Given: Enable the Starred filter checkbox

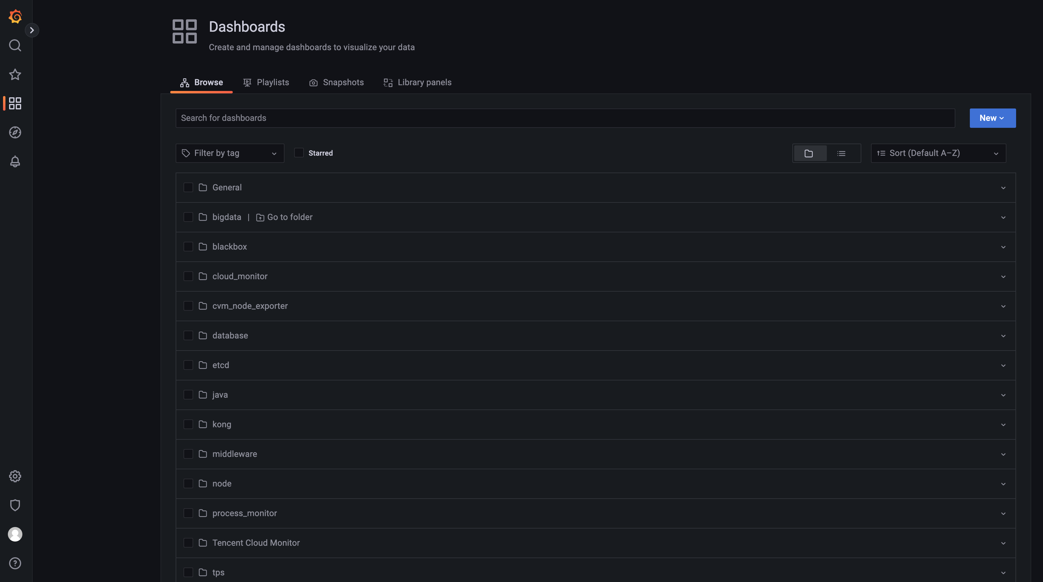Looking at the screenshot, I should coord(299,153).
